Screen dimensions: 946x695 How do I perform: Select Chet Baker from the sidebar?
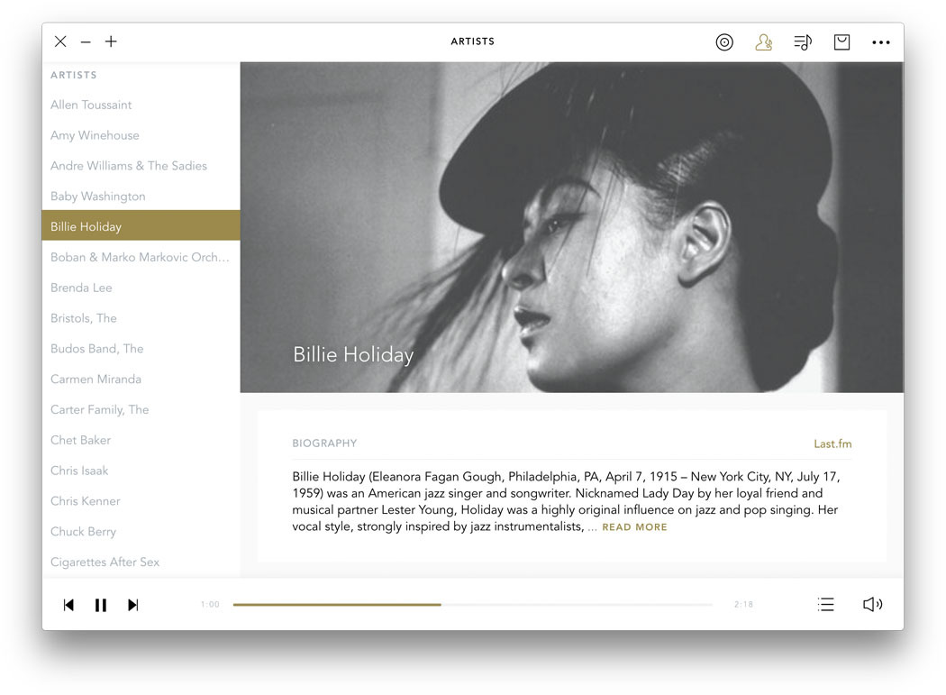coord(80,440)
